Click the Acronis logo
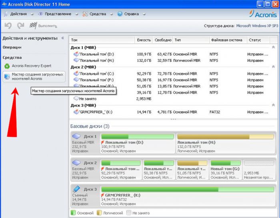This screenshot has width=280, height=218. point(263,14)
